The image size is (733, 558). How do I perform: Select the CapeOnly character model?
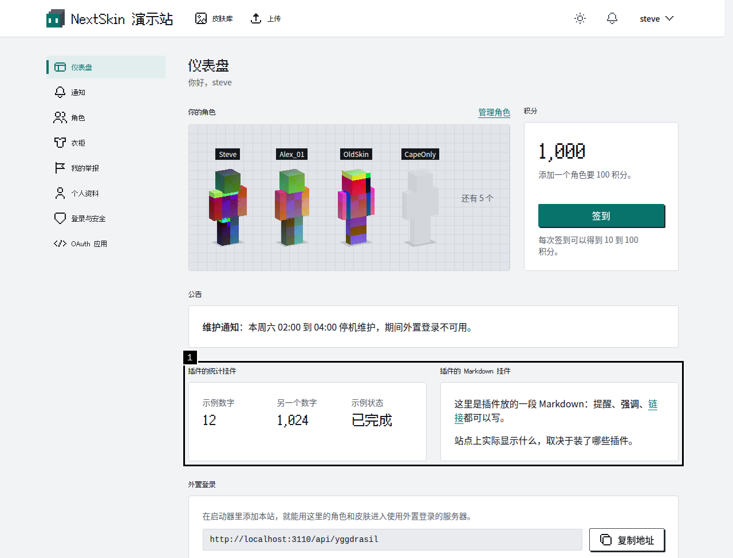(420, 207)
